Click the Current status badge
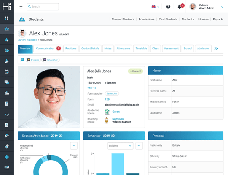The image size is (228, 175). pyautogui.click(x=136, y=71)
